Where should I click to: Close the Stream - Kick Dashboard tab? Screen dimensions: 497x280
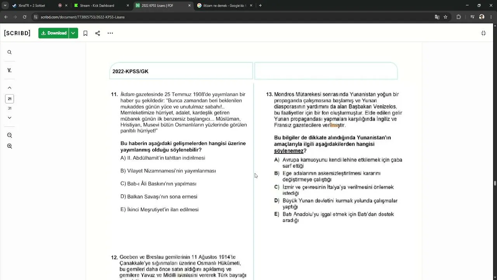[x=128, y=5]
